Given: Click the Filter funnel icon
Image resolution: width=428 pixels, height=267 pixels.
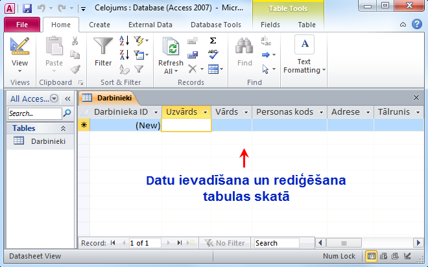Looking at the screenshot, I should tap(103, 47).
